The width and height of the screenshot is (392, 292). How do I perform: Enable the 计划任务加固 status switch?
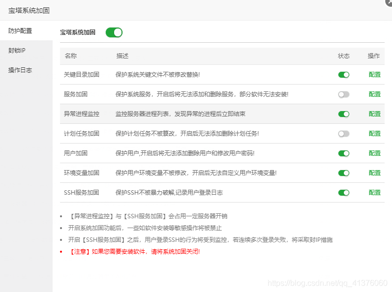[x=344, y=134]
